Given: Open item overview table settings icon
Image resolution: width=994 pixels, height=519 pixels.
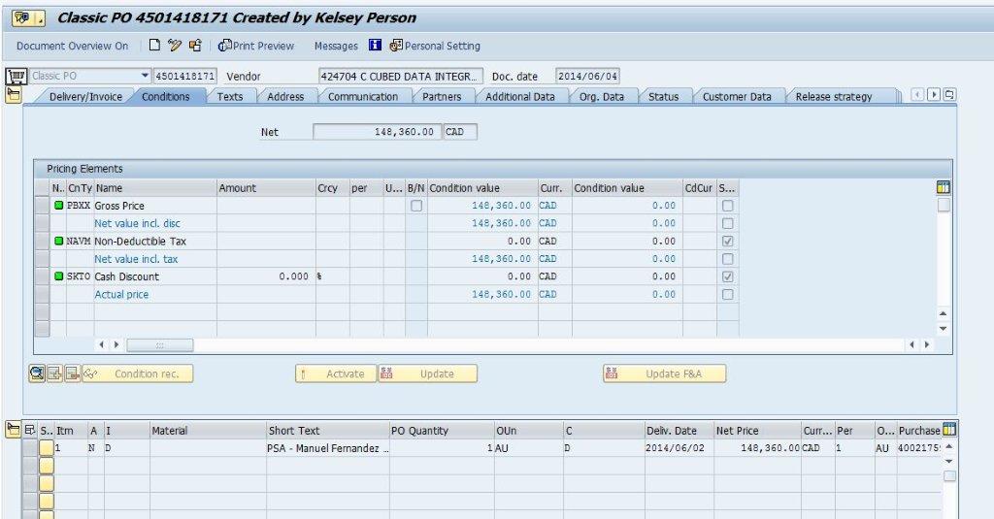Looking at the screenshot, I should [949, 430].
